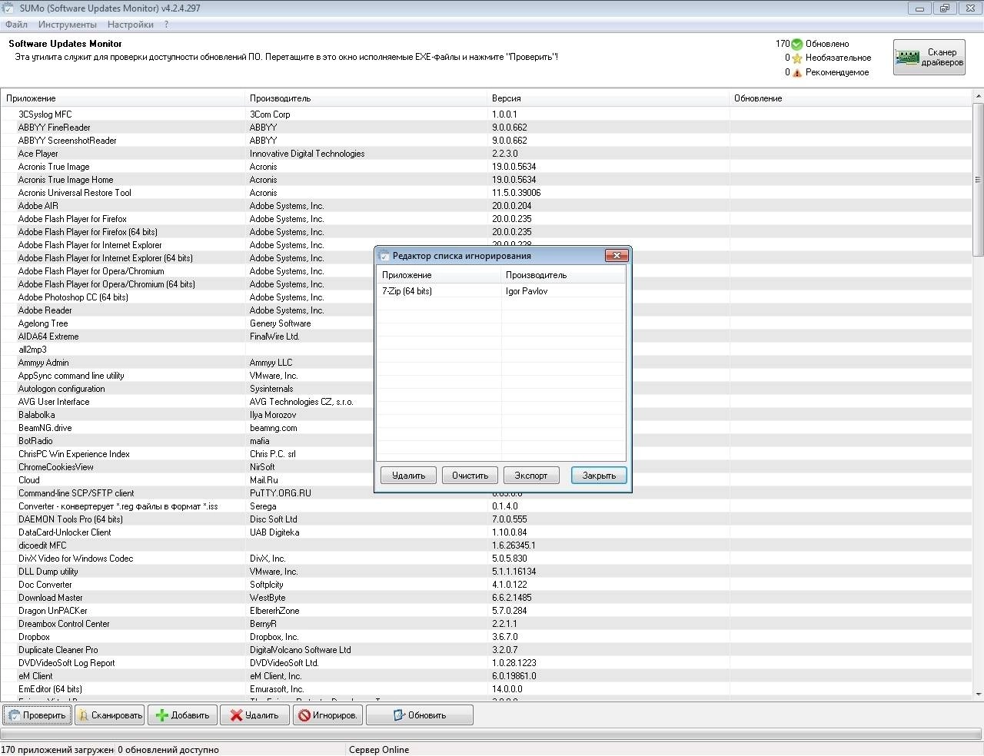
Task: Select the all2mp3 row
Action: point(188,350)
